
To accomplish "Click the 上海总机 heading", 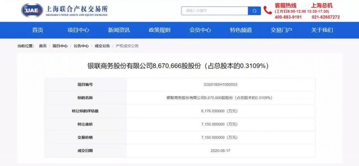I will 321,6.
